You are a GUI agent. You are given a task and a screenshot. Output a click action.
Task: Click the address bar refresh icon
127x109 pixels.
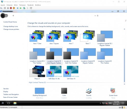tap(98, 16)
